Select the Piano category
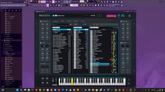Image resolution: width=165 pixels, height=92 pixels. coord(81,57)
